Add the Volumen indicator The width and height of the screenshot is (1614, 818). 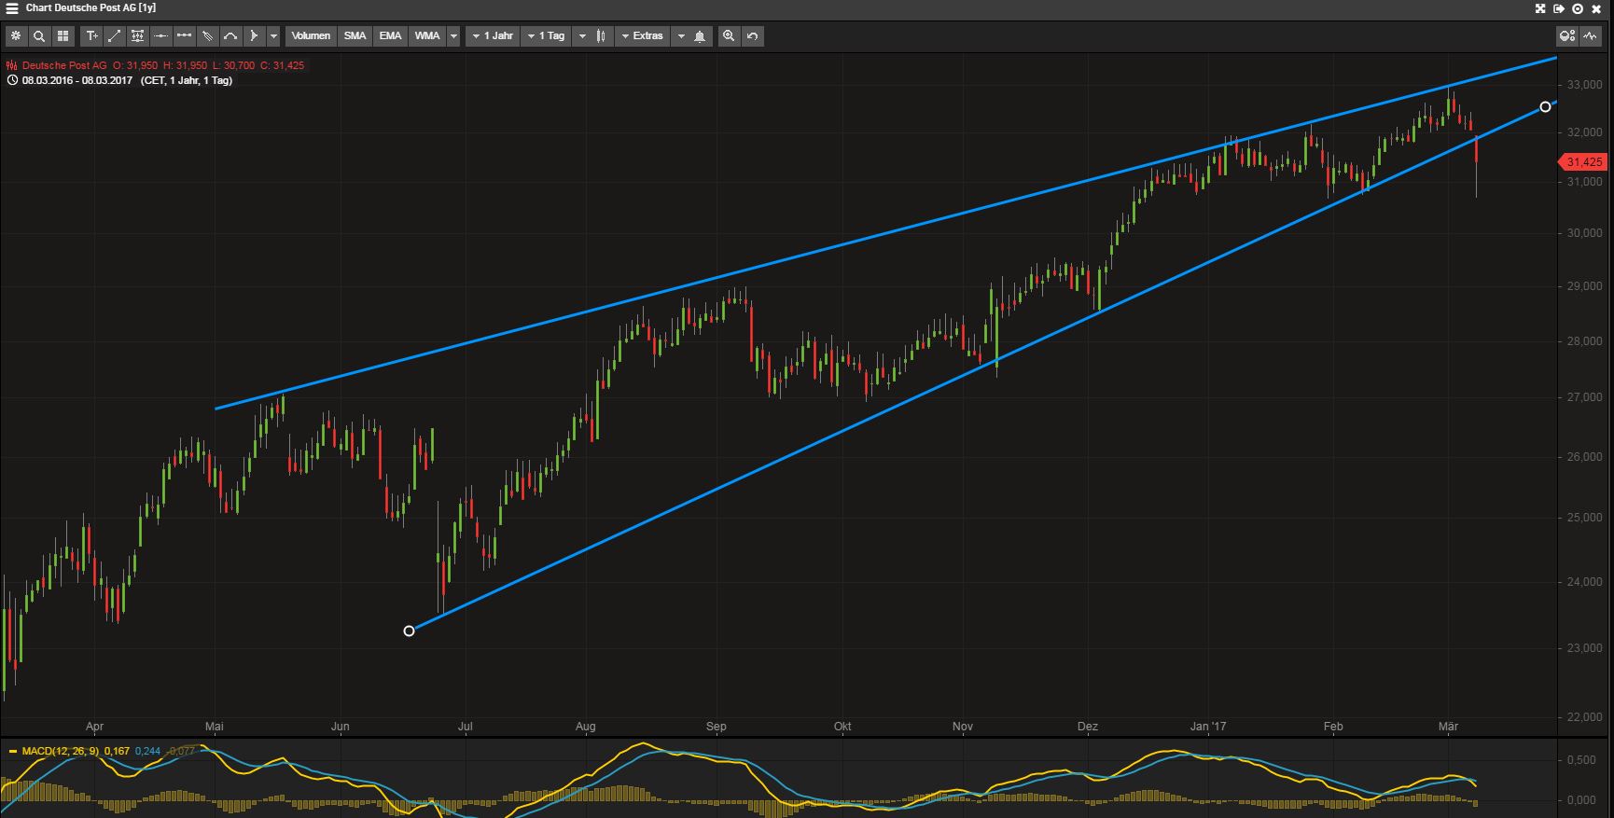[311, 36]
